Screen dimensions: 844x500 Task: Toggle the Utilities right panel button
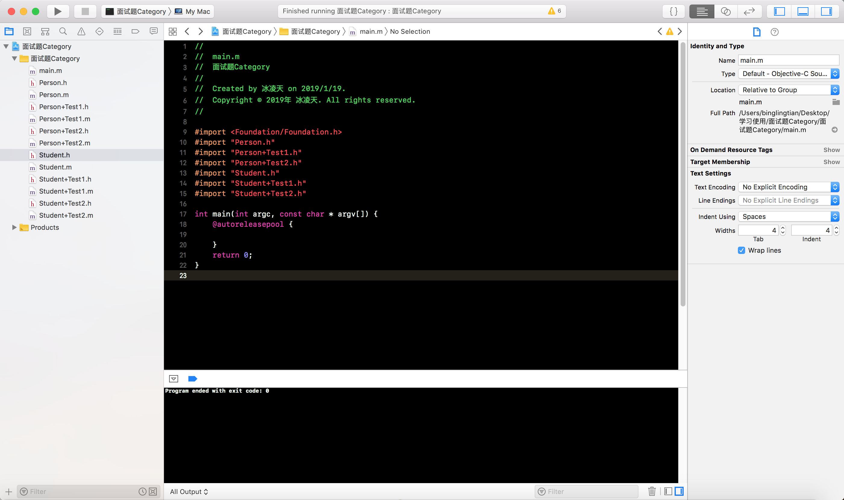pyautogui.click(x=826, y=11)
